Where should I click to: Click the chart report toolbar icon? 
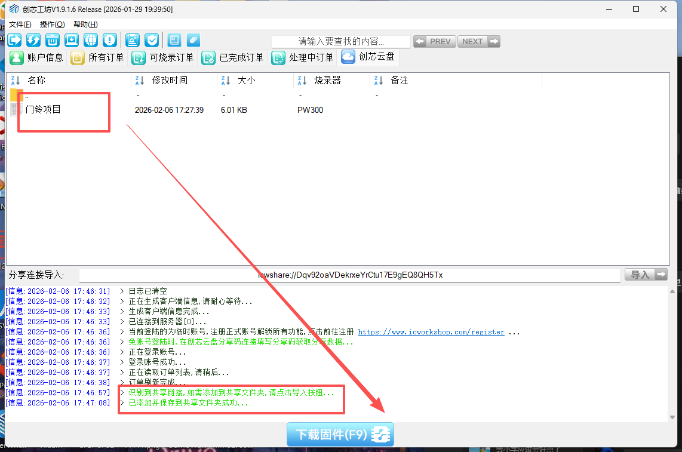pyautogui.click(x=133, y=40)
